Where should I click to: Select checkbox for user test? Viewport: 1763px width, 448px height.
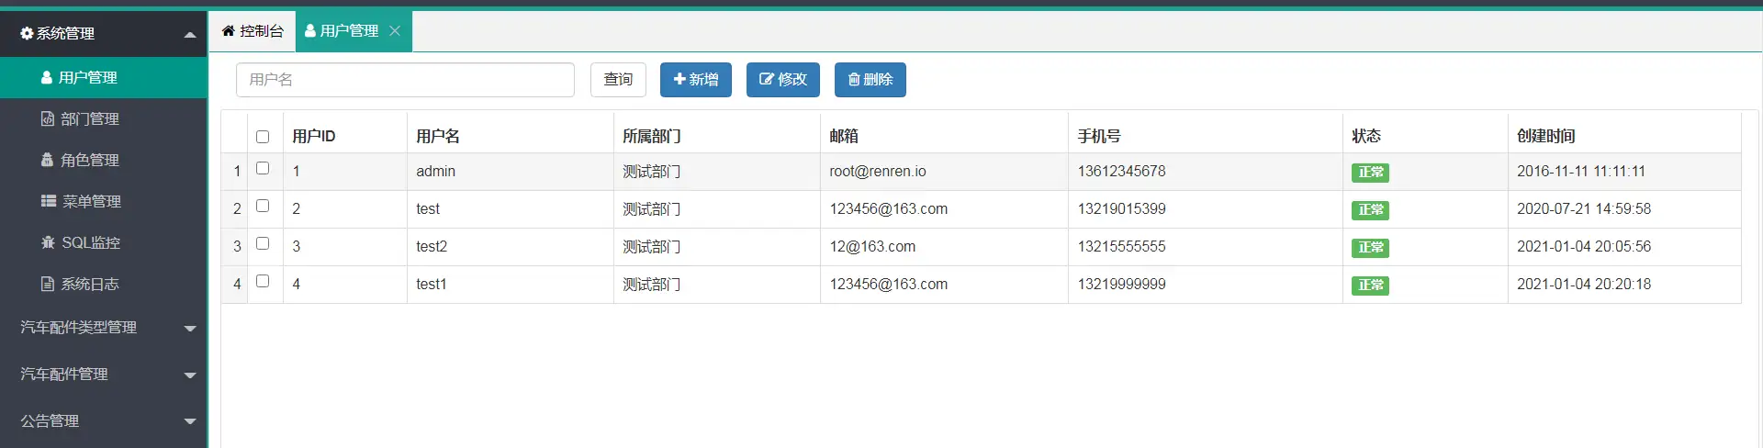(x=263, y=206)
